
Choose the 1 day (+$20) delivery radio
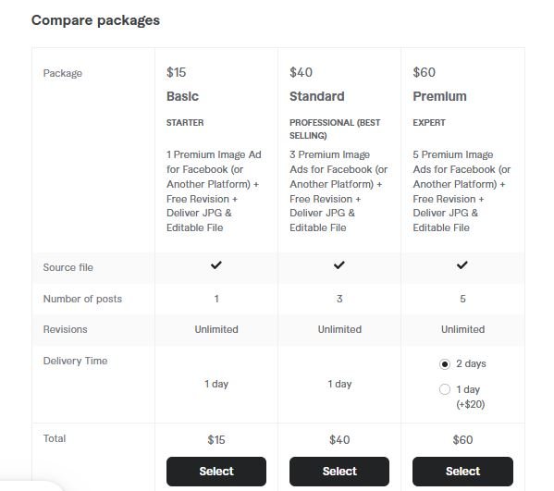tap(445, 389)
